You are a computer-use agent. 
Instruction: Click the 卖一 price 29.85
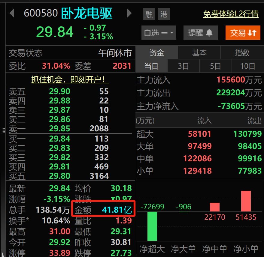click(x=59, y=129)
